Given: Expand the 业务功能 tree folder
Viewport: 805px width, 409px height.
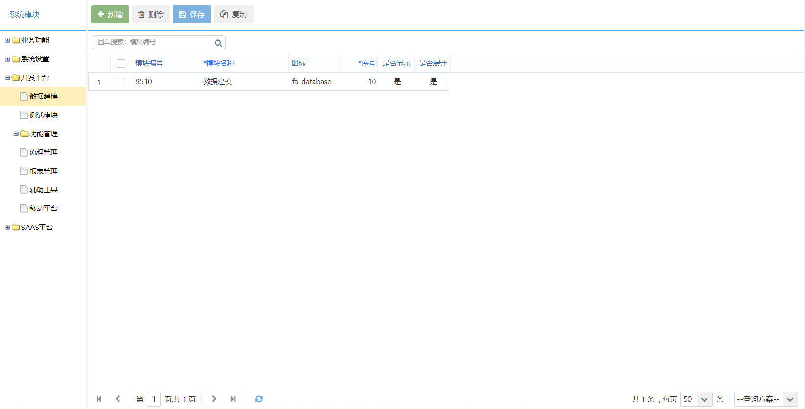Looking at the screenshot, I should pos(8,40).
